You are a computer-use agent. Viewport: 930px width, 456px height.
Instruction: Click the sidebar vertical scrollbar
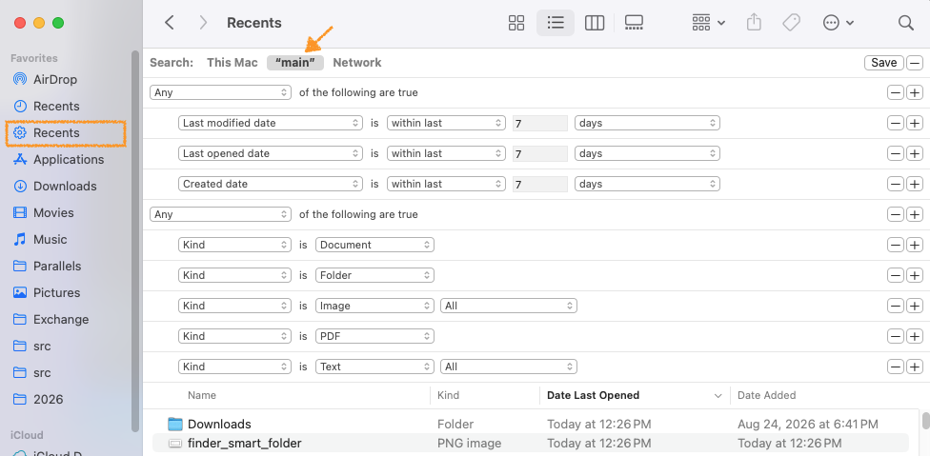coord(134,240)
